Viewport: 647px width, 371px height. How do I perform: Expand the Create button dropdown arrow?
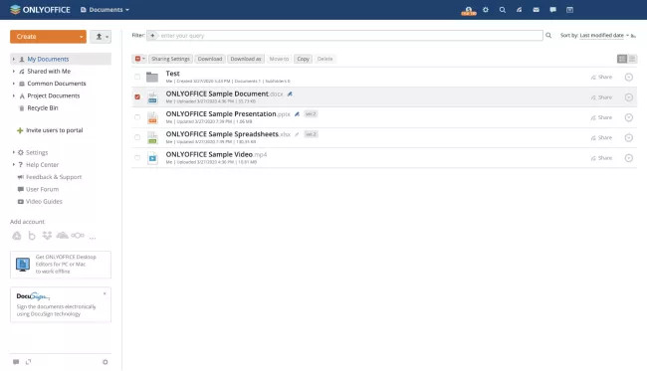coord(81,37)
